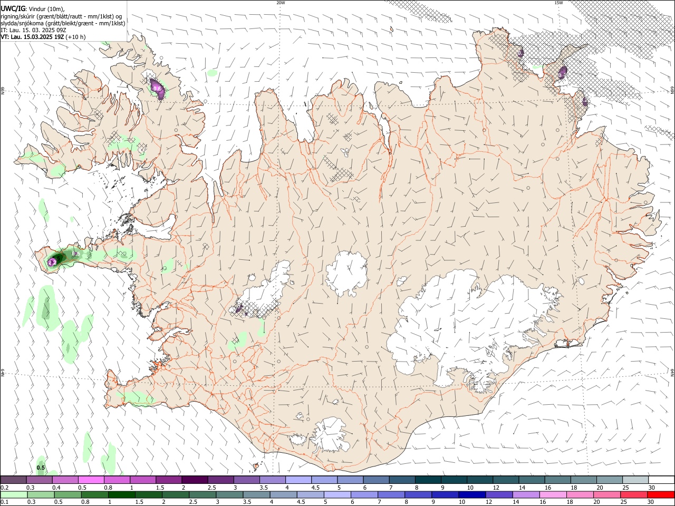Select the 'rigning/skúrir' legend description line
Viewport: 675px width, 506px height.
pos(61,16)
